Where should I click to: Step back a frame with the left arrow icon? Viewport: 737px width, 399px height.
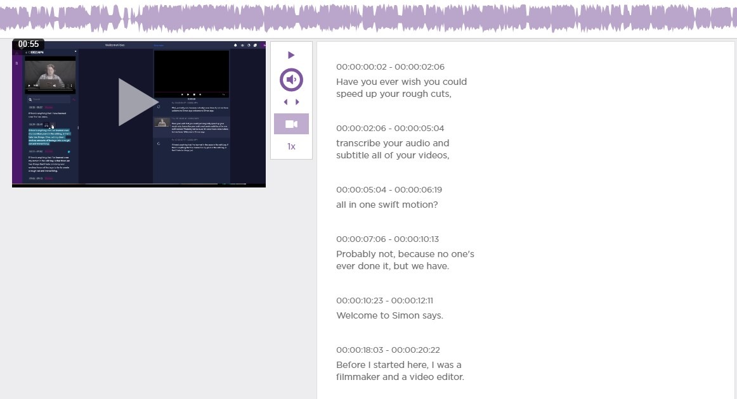(x=285, y=101)
